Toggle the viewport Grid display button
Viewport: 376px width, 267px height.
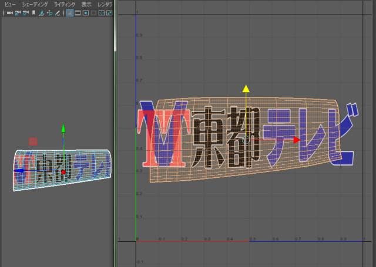[69, 13]
